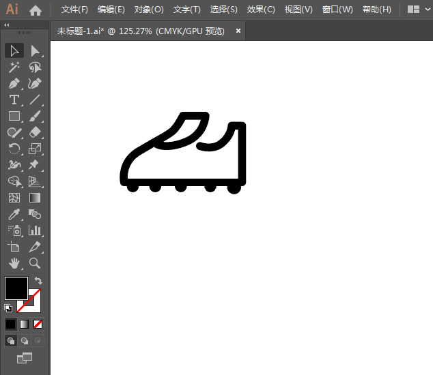The height and width of the screenshot is (375, 433).
Task: Select the Hand tool
Action: click(x=14, y=263)
